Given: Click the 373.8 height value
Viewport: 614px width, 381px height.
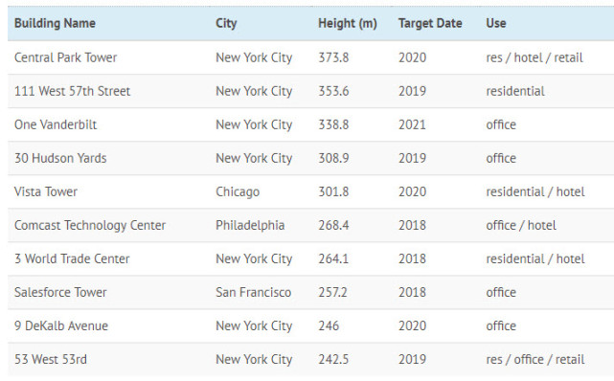Looking at the screenshot, I should (x=333, y=57).
